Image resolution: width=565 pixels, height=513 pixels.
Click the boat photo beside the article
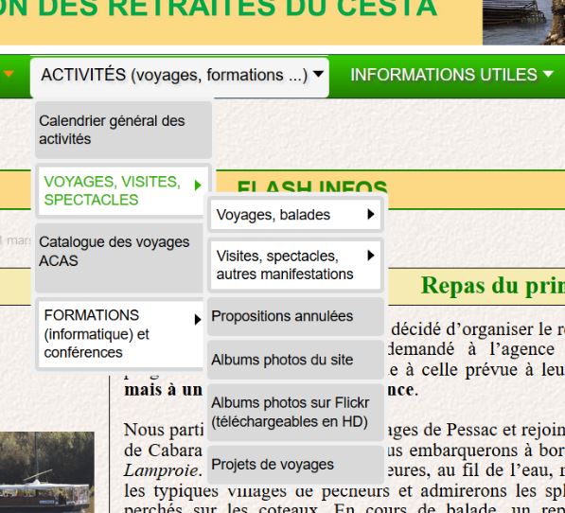point(46,472)
